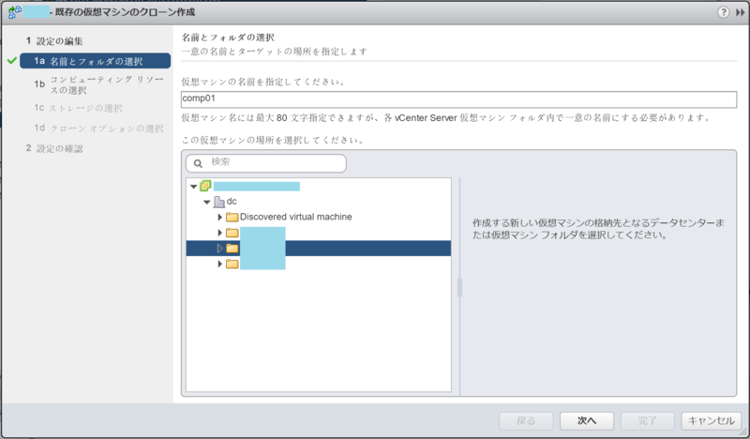Viewport: 750px width, 439px height.
Task: Click the 検索 search input field
Action: pyautogui.click(x=266, y=163)
